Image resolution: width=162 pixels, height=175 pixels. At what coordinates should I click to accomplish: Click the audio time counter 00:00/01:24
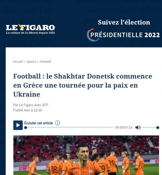point(124,127)
